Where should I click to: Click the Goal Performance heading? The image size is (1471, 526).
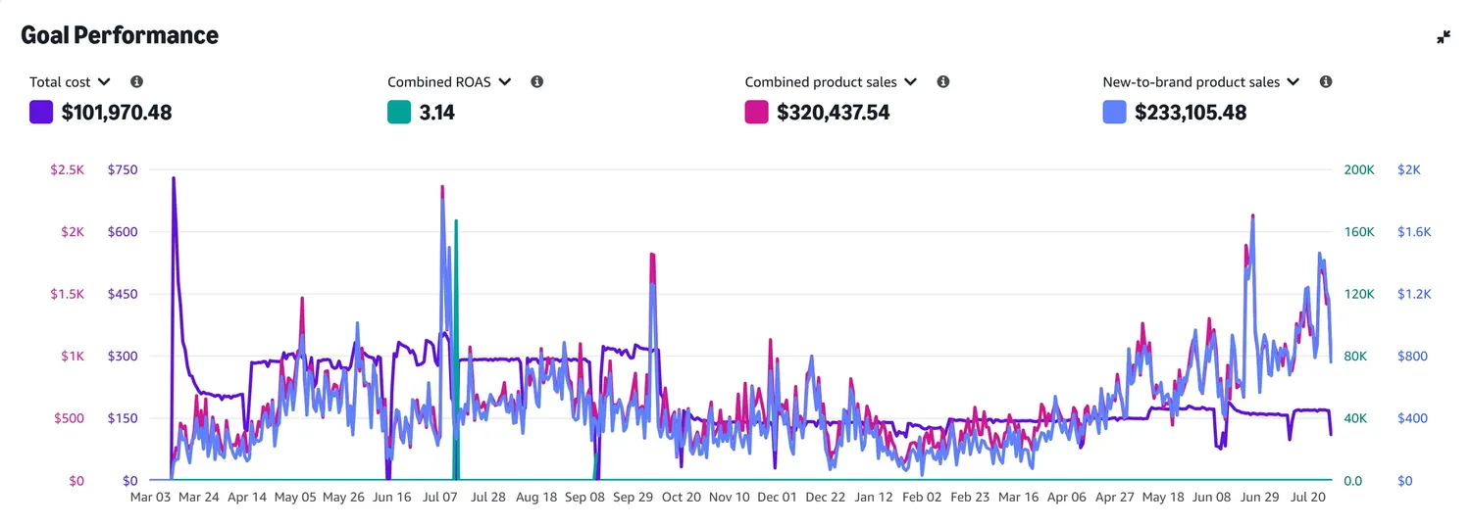(120, 35)
